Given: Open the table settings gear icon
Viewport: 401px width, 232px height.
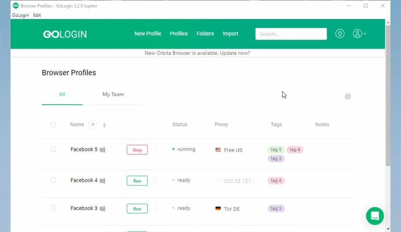Looking at the screenshot, I should [348, 96].
